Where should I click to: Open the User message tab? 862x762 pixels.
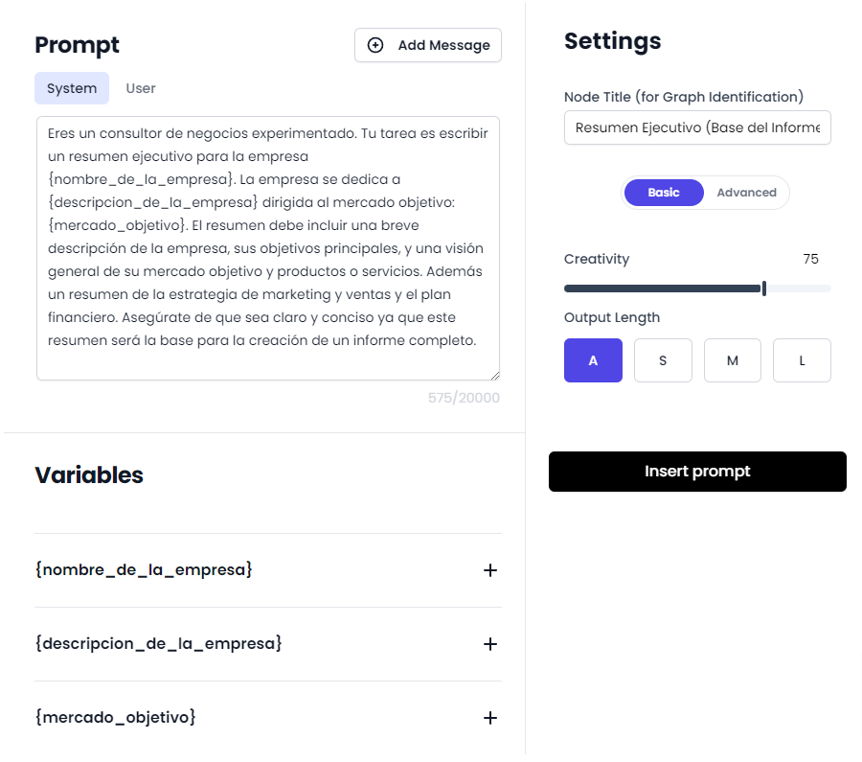point(141,88)
